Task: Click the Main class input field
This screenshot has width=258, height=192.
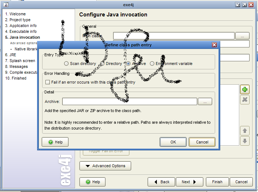Action: coord(174,36)
